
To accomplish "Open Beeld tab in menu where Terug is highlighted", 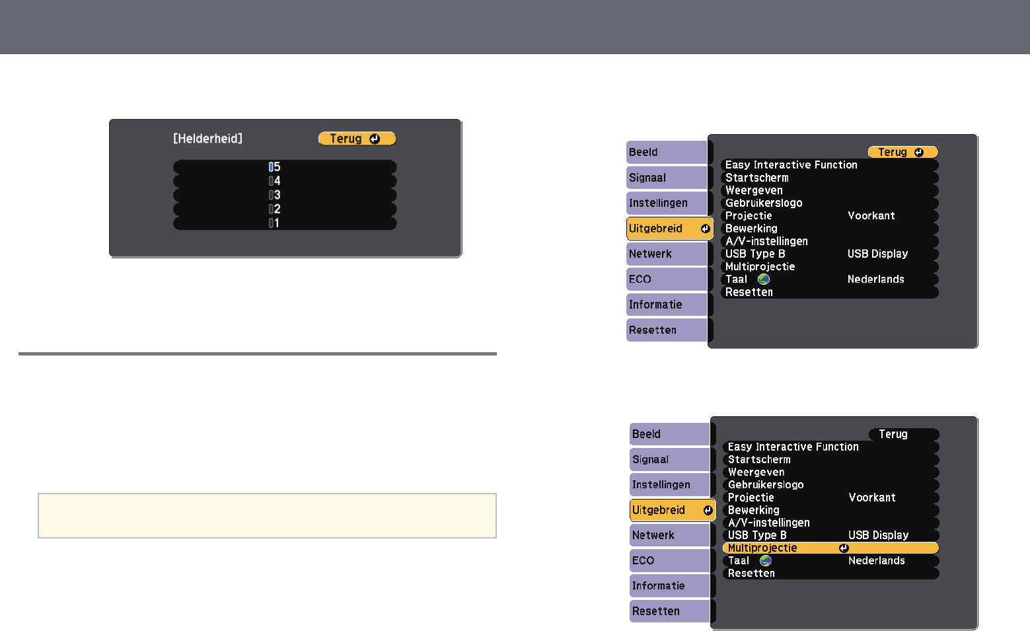I will (667, 152).
